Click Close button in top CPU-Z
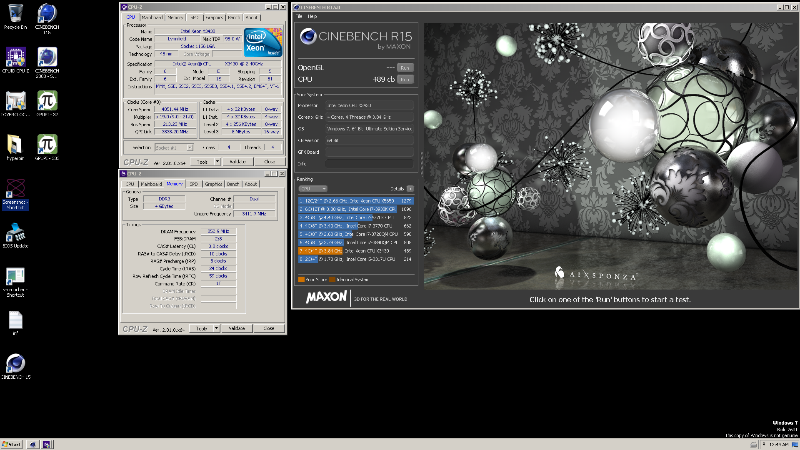Viewport: 800px width, 450px height. [x=270, y=162]
